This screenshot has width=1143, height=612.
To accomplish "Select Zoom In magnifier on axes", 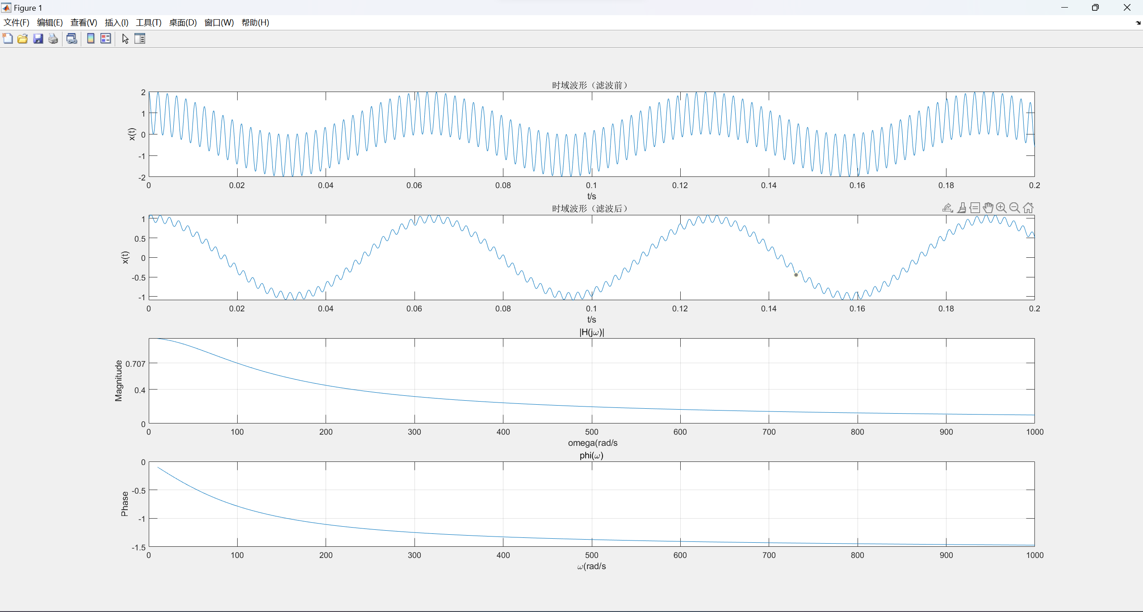I will [x=1001, y=208].
